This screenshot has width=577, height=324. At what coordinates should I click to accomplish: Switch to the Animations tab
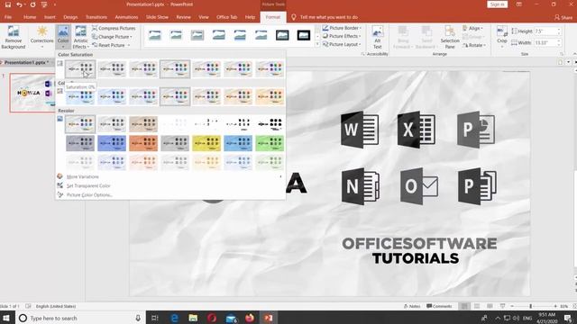pyautogui.click(x=126, y=17)
